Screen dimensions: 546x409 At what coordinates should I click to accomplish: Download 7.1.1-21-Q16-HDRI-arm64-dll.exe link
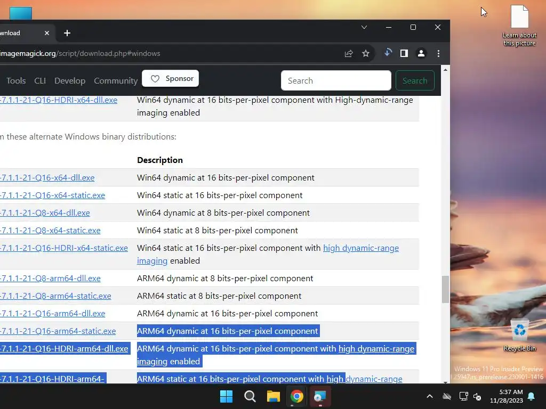[x=64, y=348]
